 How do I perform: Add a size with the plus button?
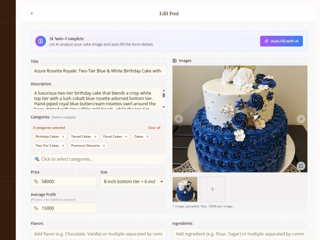[x=162, y=181]
